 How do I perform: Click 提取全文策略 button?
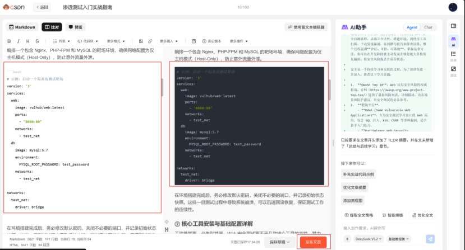pos(358,215)
